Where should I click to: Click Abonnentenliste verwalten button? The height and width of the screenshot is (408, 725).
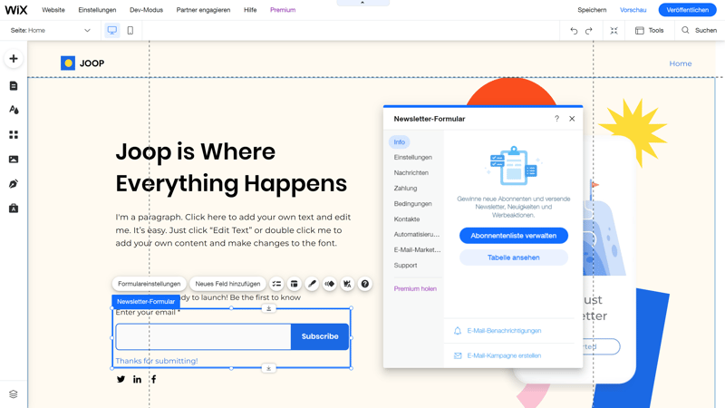tap(513, 236)
